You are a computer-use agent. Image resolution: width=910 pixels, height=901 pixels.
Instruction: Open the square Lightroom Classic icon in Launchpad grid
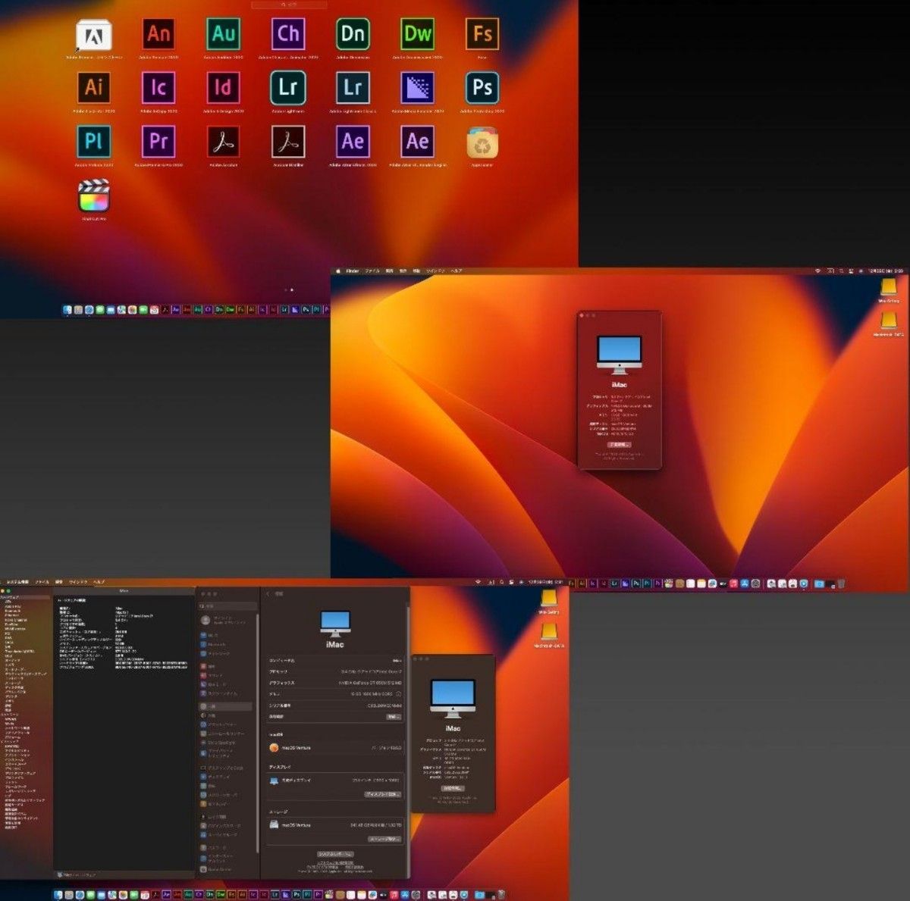[353, 87]
